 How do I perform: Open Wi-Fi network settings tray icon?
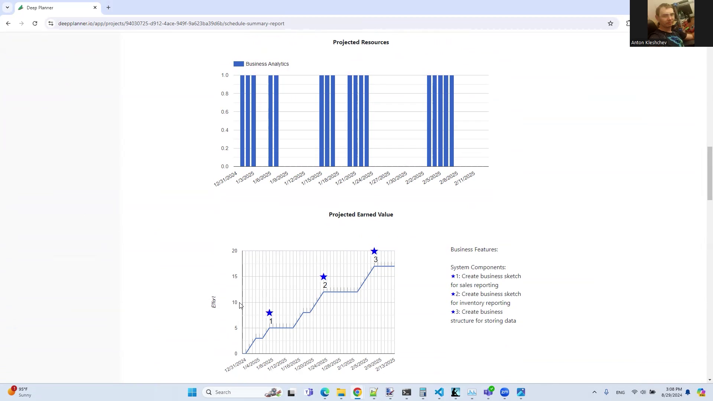tap(635, 392)
